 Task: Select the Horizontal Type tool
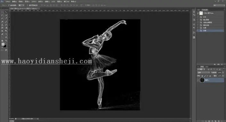coord(6,34)
